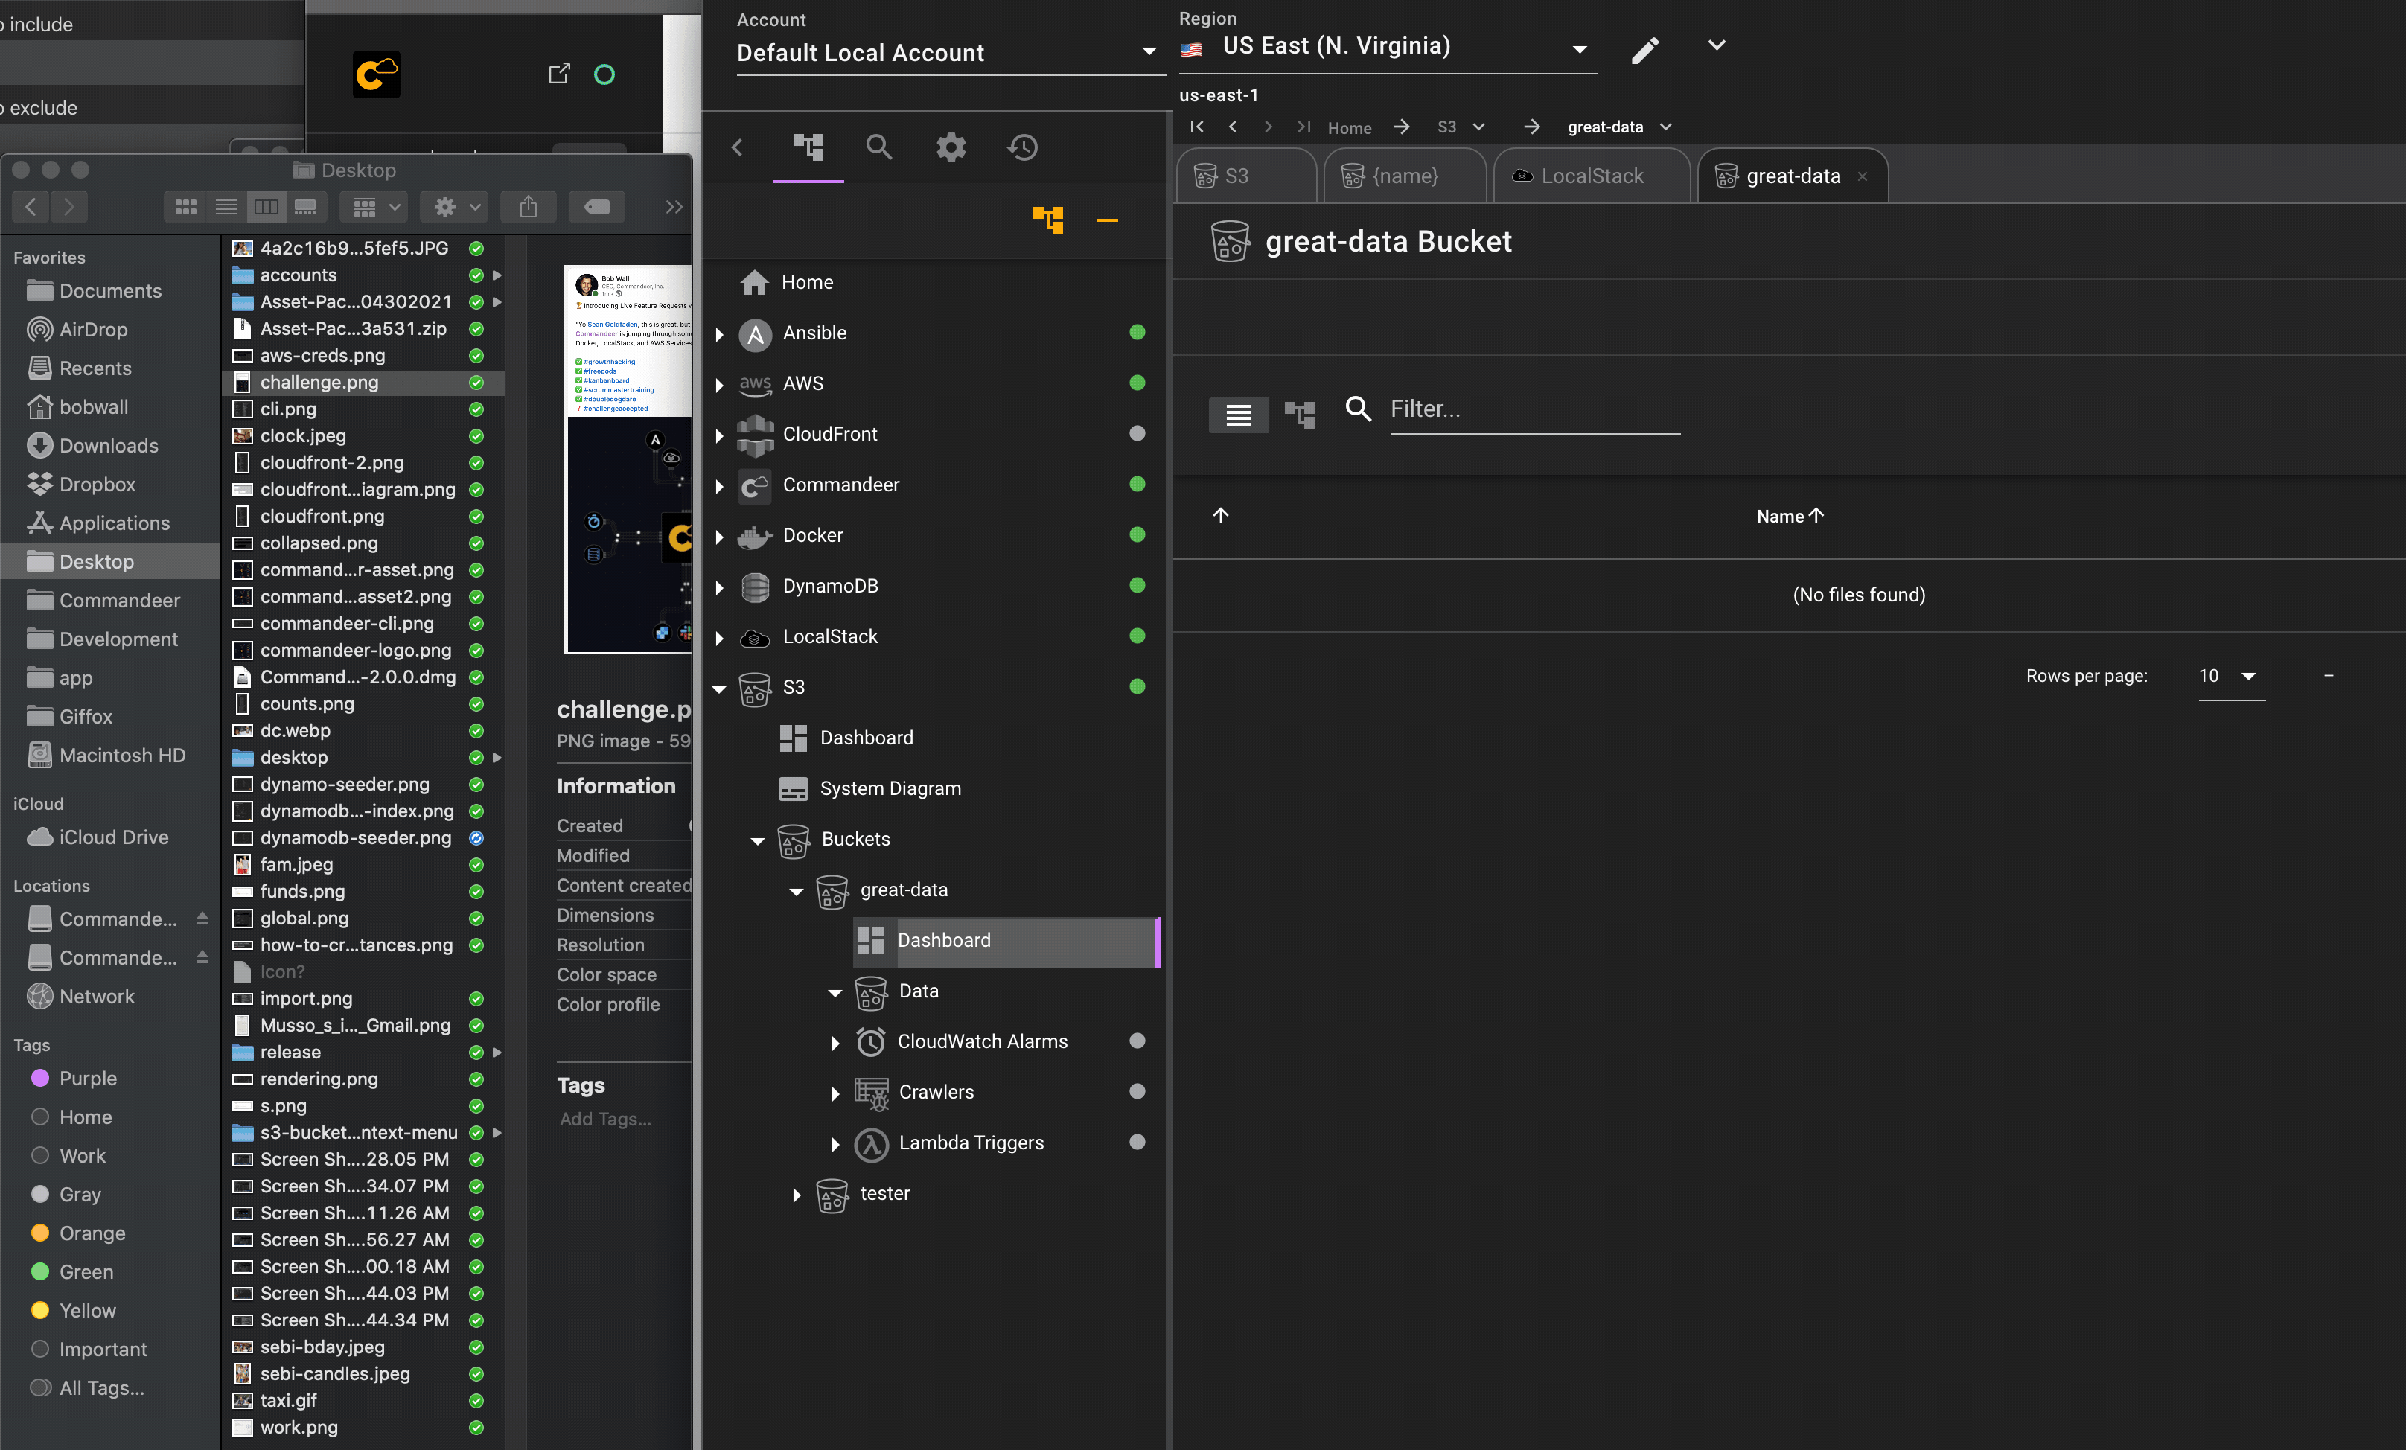Viewport: 2406px width, 1450px height.
Task: Switch Finder to icon view
Action: coord(185,206)
